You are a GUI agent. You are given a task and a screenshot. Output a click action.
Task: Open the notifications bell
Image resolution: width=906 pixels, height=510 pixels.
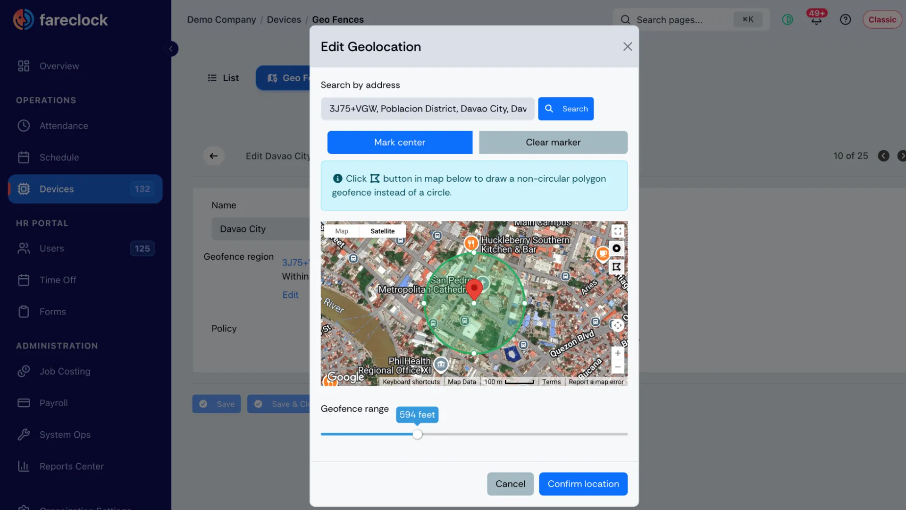click(x=816, y=19)
